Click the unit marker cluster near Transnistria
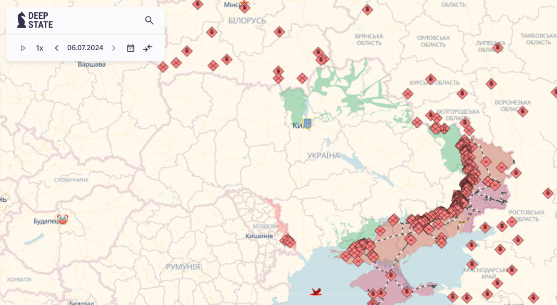Image resolution: width=557 pixels, height=305 pixels. point(288,241)
